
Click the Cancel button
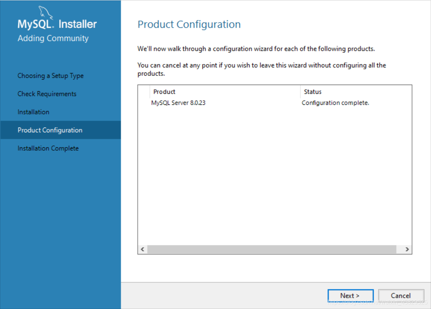[x=401, y=295]
